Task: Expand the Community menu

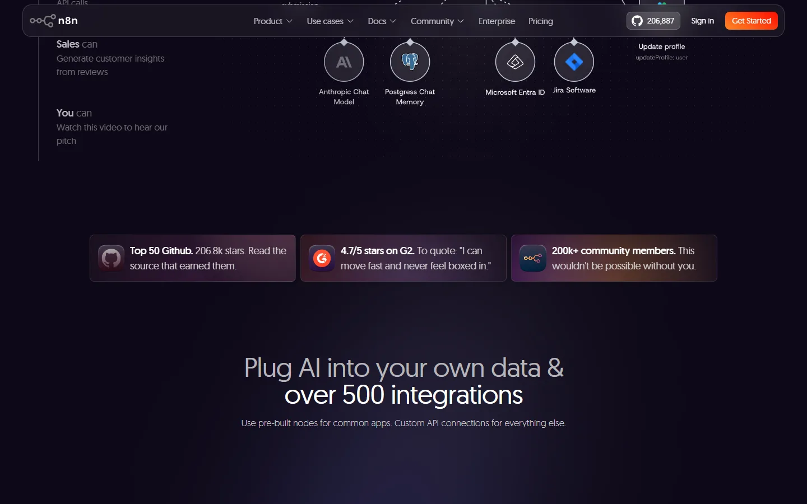Action: click(437, 21)
